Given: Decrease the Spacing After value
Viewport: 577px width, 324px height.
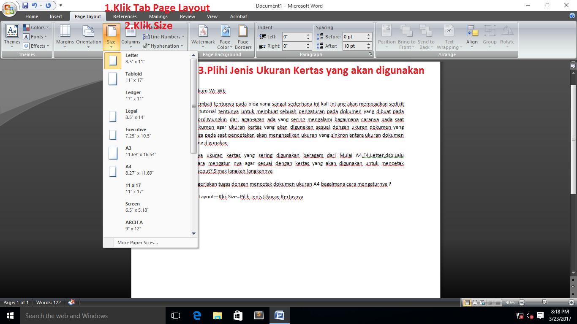Looking at the screenshot, I should [x=368, y=48].
